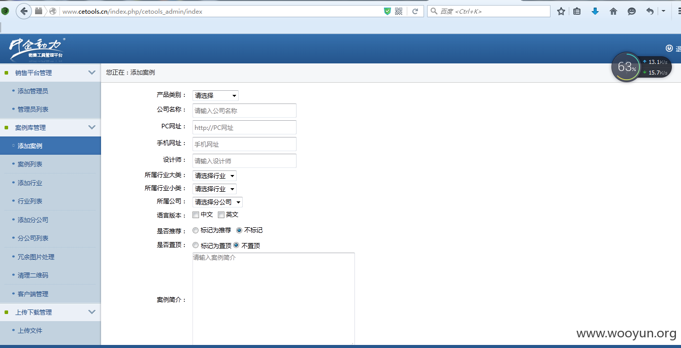Open the 所属公司 branch dropdown
The width and height of the screenshot is (681, 348).
click(217, 202)
